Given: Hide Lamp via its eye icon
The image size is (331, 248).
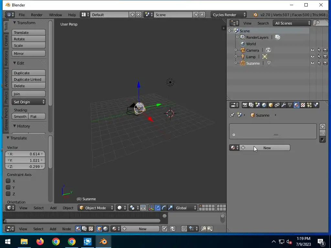Looking at the screenshot, I should click(313, 57).
